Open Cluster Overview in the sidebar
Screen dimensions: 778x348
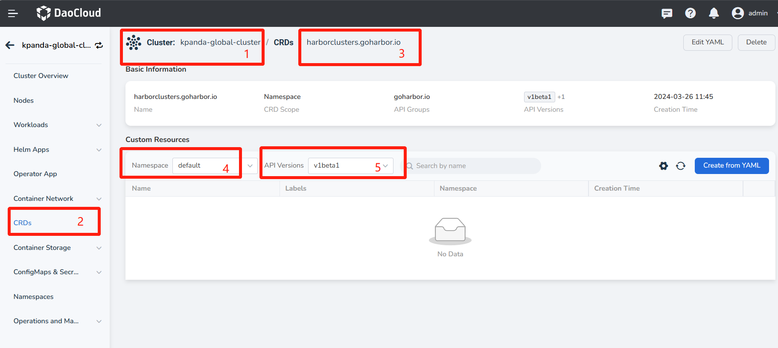(x=41, y=76)
